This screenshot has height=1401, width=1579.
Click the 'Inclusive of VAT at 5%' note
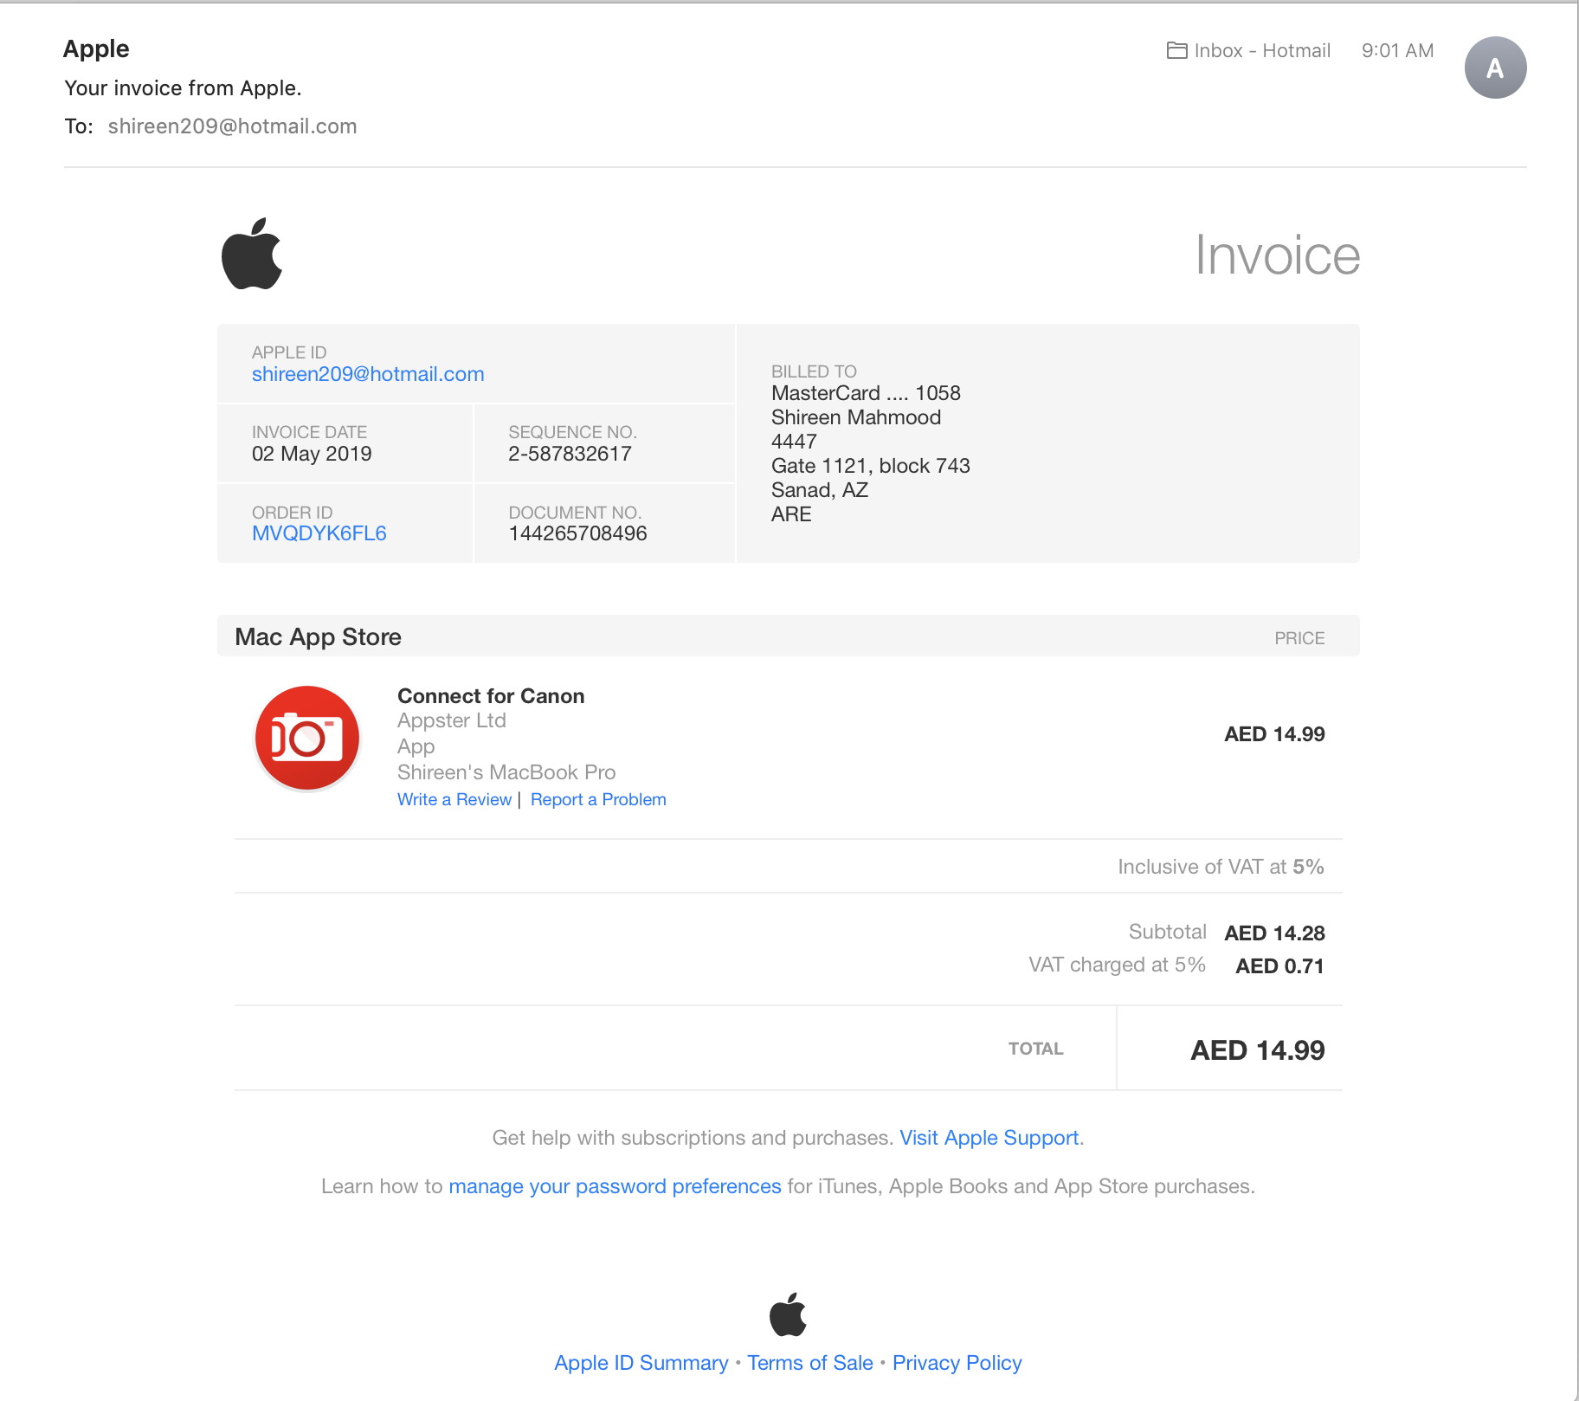(1221, 867)
